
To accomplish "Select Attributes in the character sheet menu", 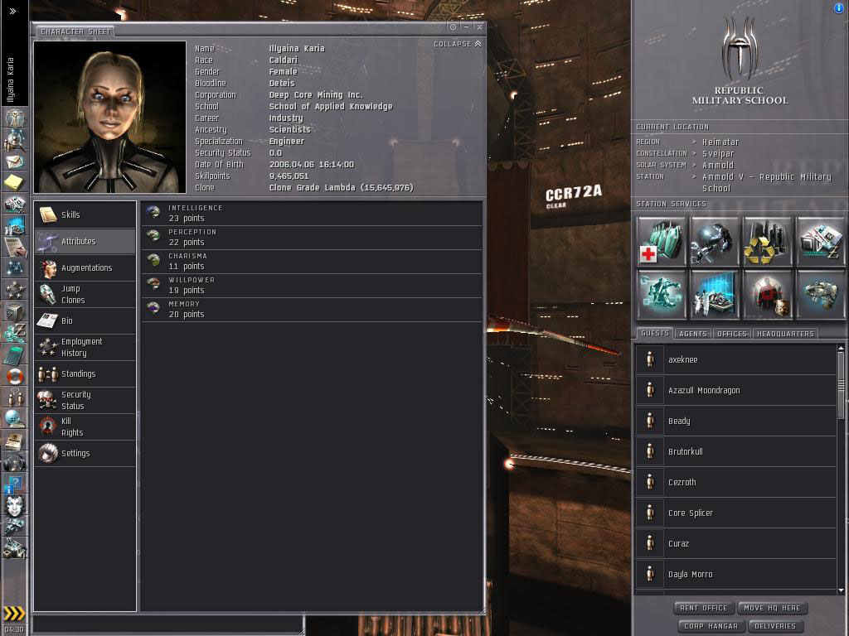I will pos(85,241).
